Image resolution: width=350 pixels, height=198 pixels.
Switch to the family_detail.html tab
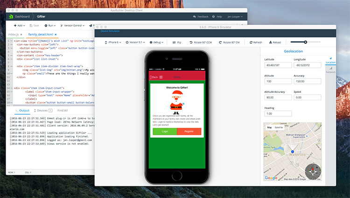(41, 35)
